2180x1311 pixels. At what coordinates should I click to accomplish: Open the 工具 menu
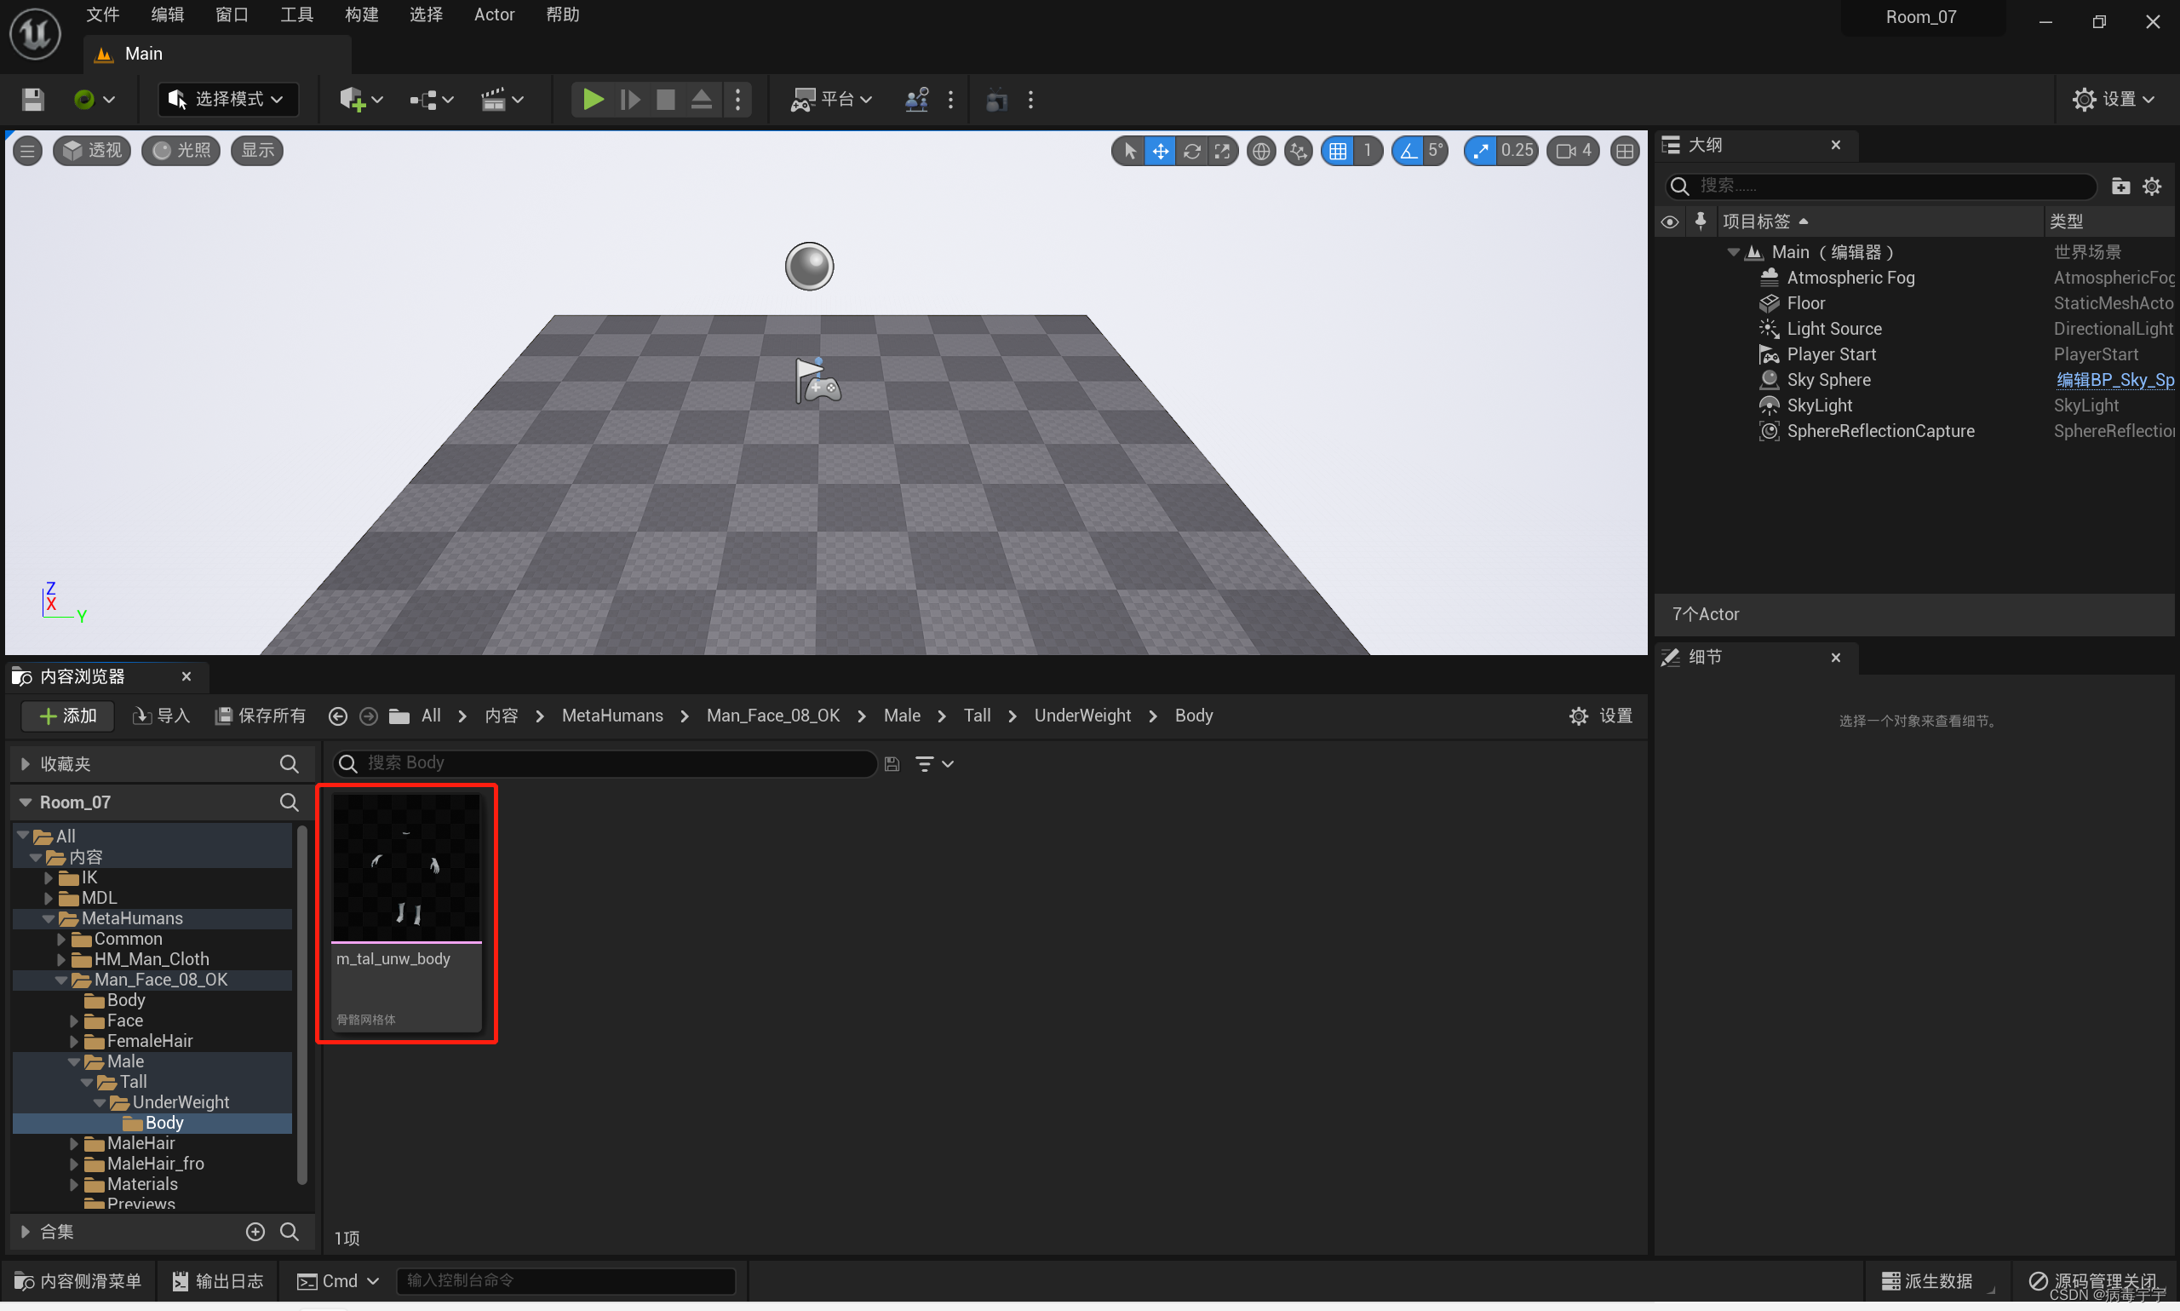tap(295, 14)
